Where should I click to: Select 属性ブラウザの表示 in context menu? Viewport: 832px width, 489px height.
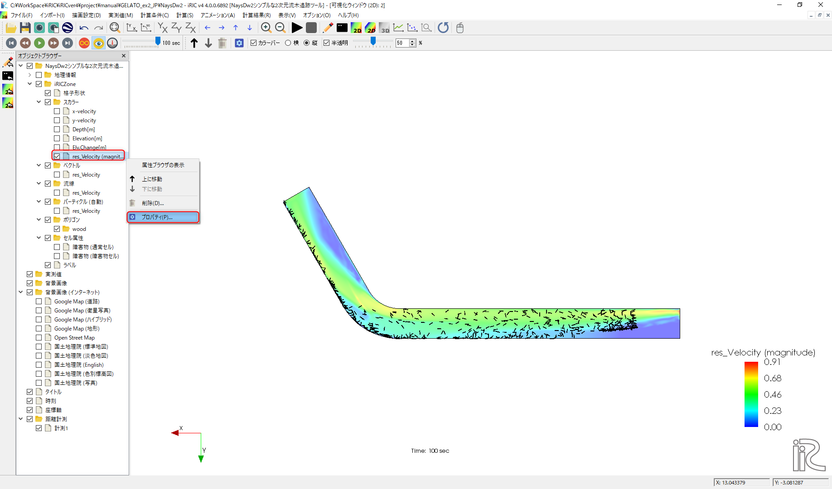pos(163,165)
